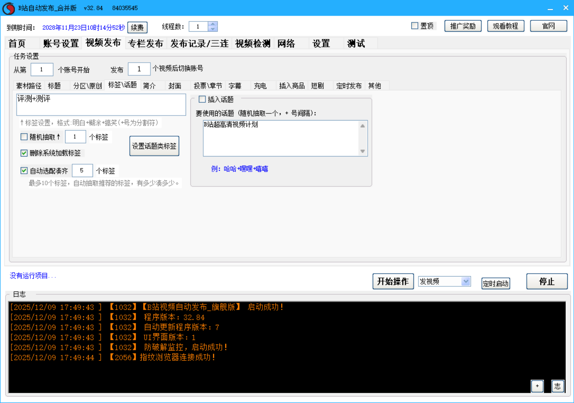The height and width of the screenshot is (403, 574).
Task: Enable the 插入话题 checkbox
Action: click(202, 99)
